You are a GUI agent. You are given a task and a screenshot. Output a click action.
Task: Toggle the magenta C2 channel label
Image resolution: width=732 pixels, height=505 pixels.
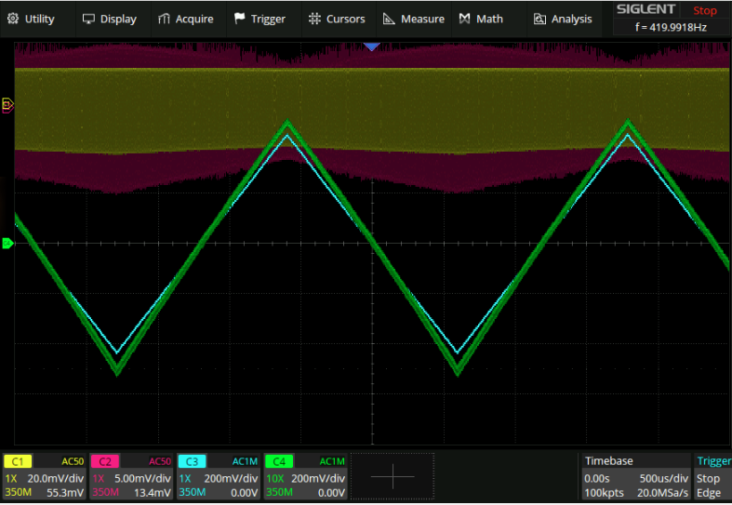pos(105,461)
